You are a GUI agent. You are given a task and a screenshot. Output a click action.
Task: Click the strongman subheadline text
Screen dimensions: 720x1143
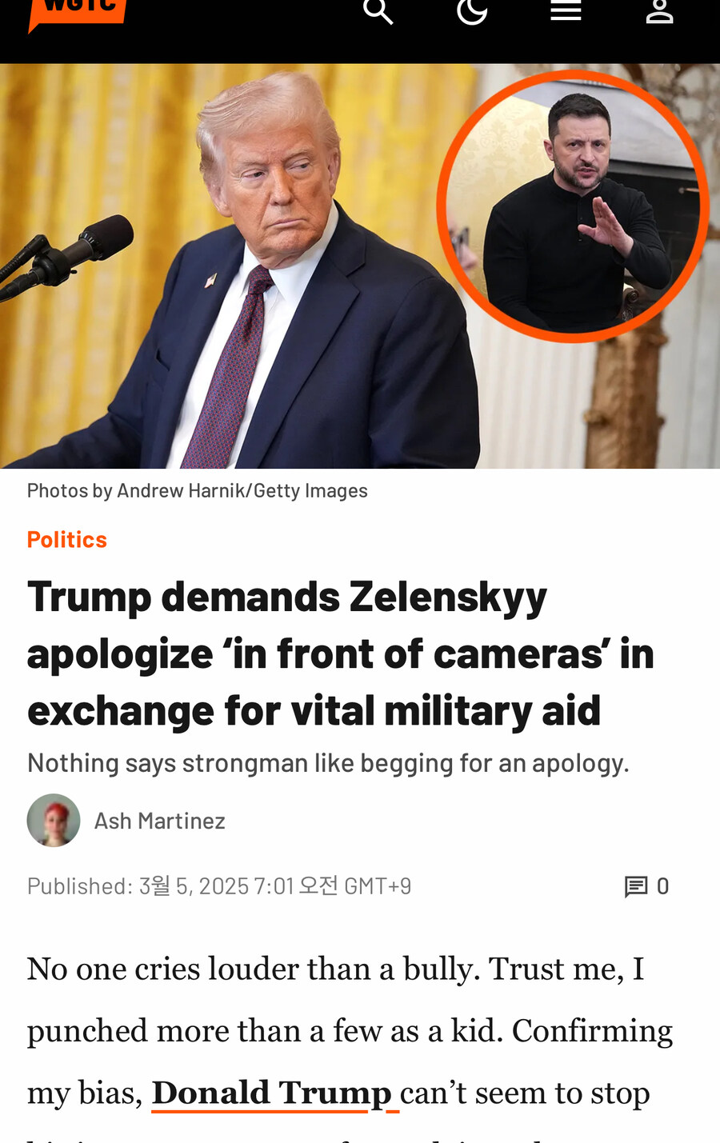(328, 763)
